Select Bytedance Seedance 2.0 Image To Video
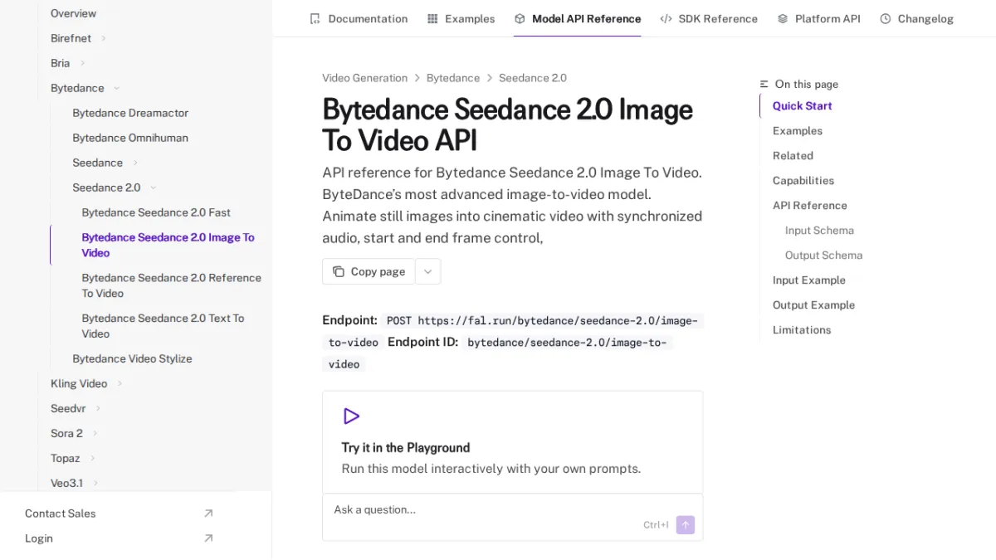The image size is (996, 560). click(x=168, y=245)
